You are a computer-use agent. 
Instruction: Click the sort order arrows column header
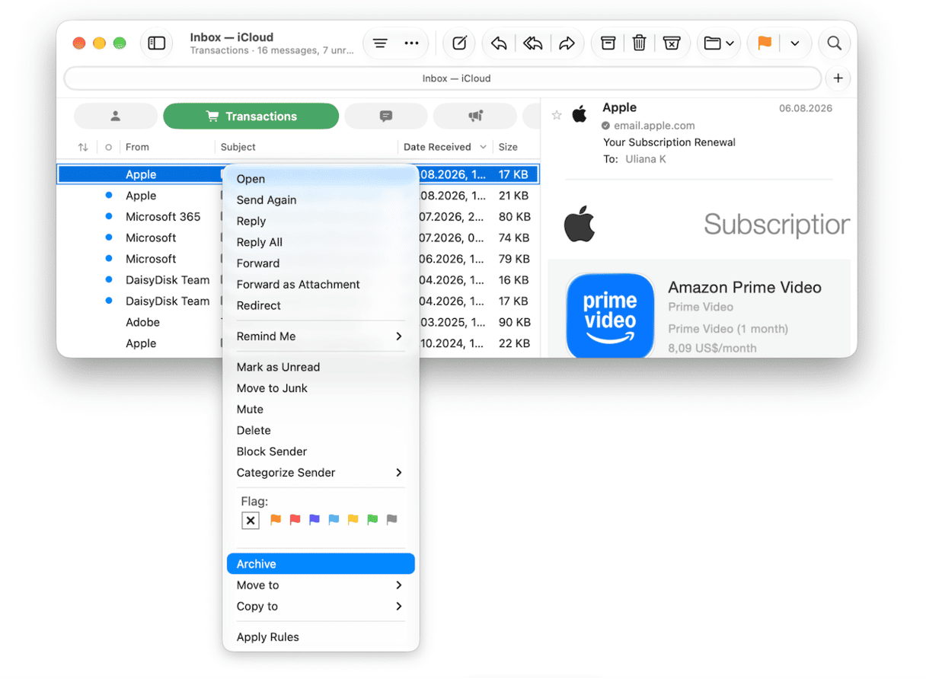[83, 147]
